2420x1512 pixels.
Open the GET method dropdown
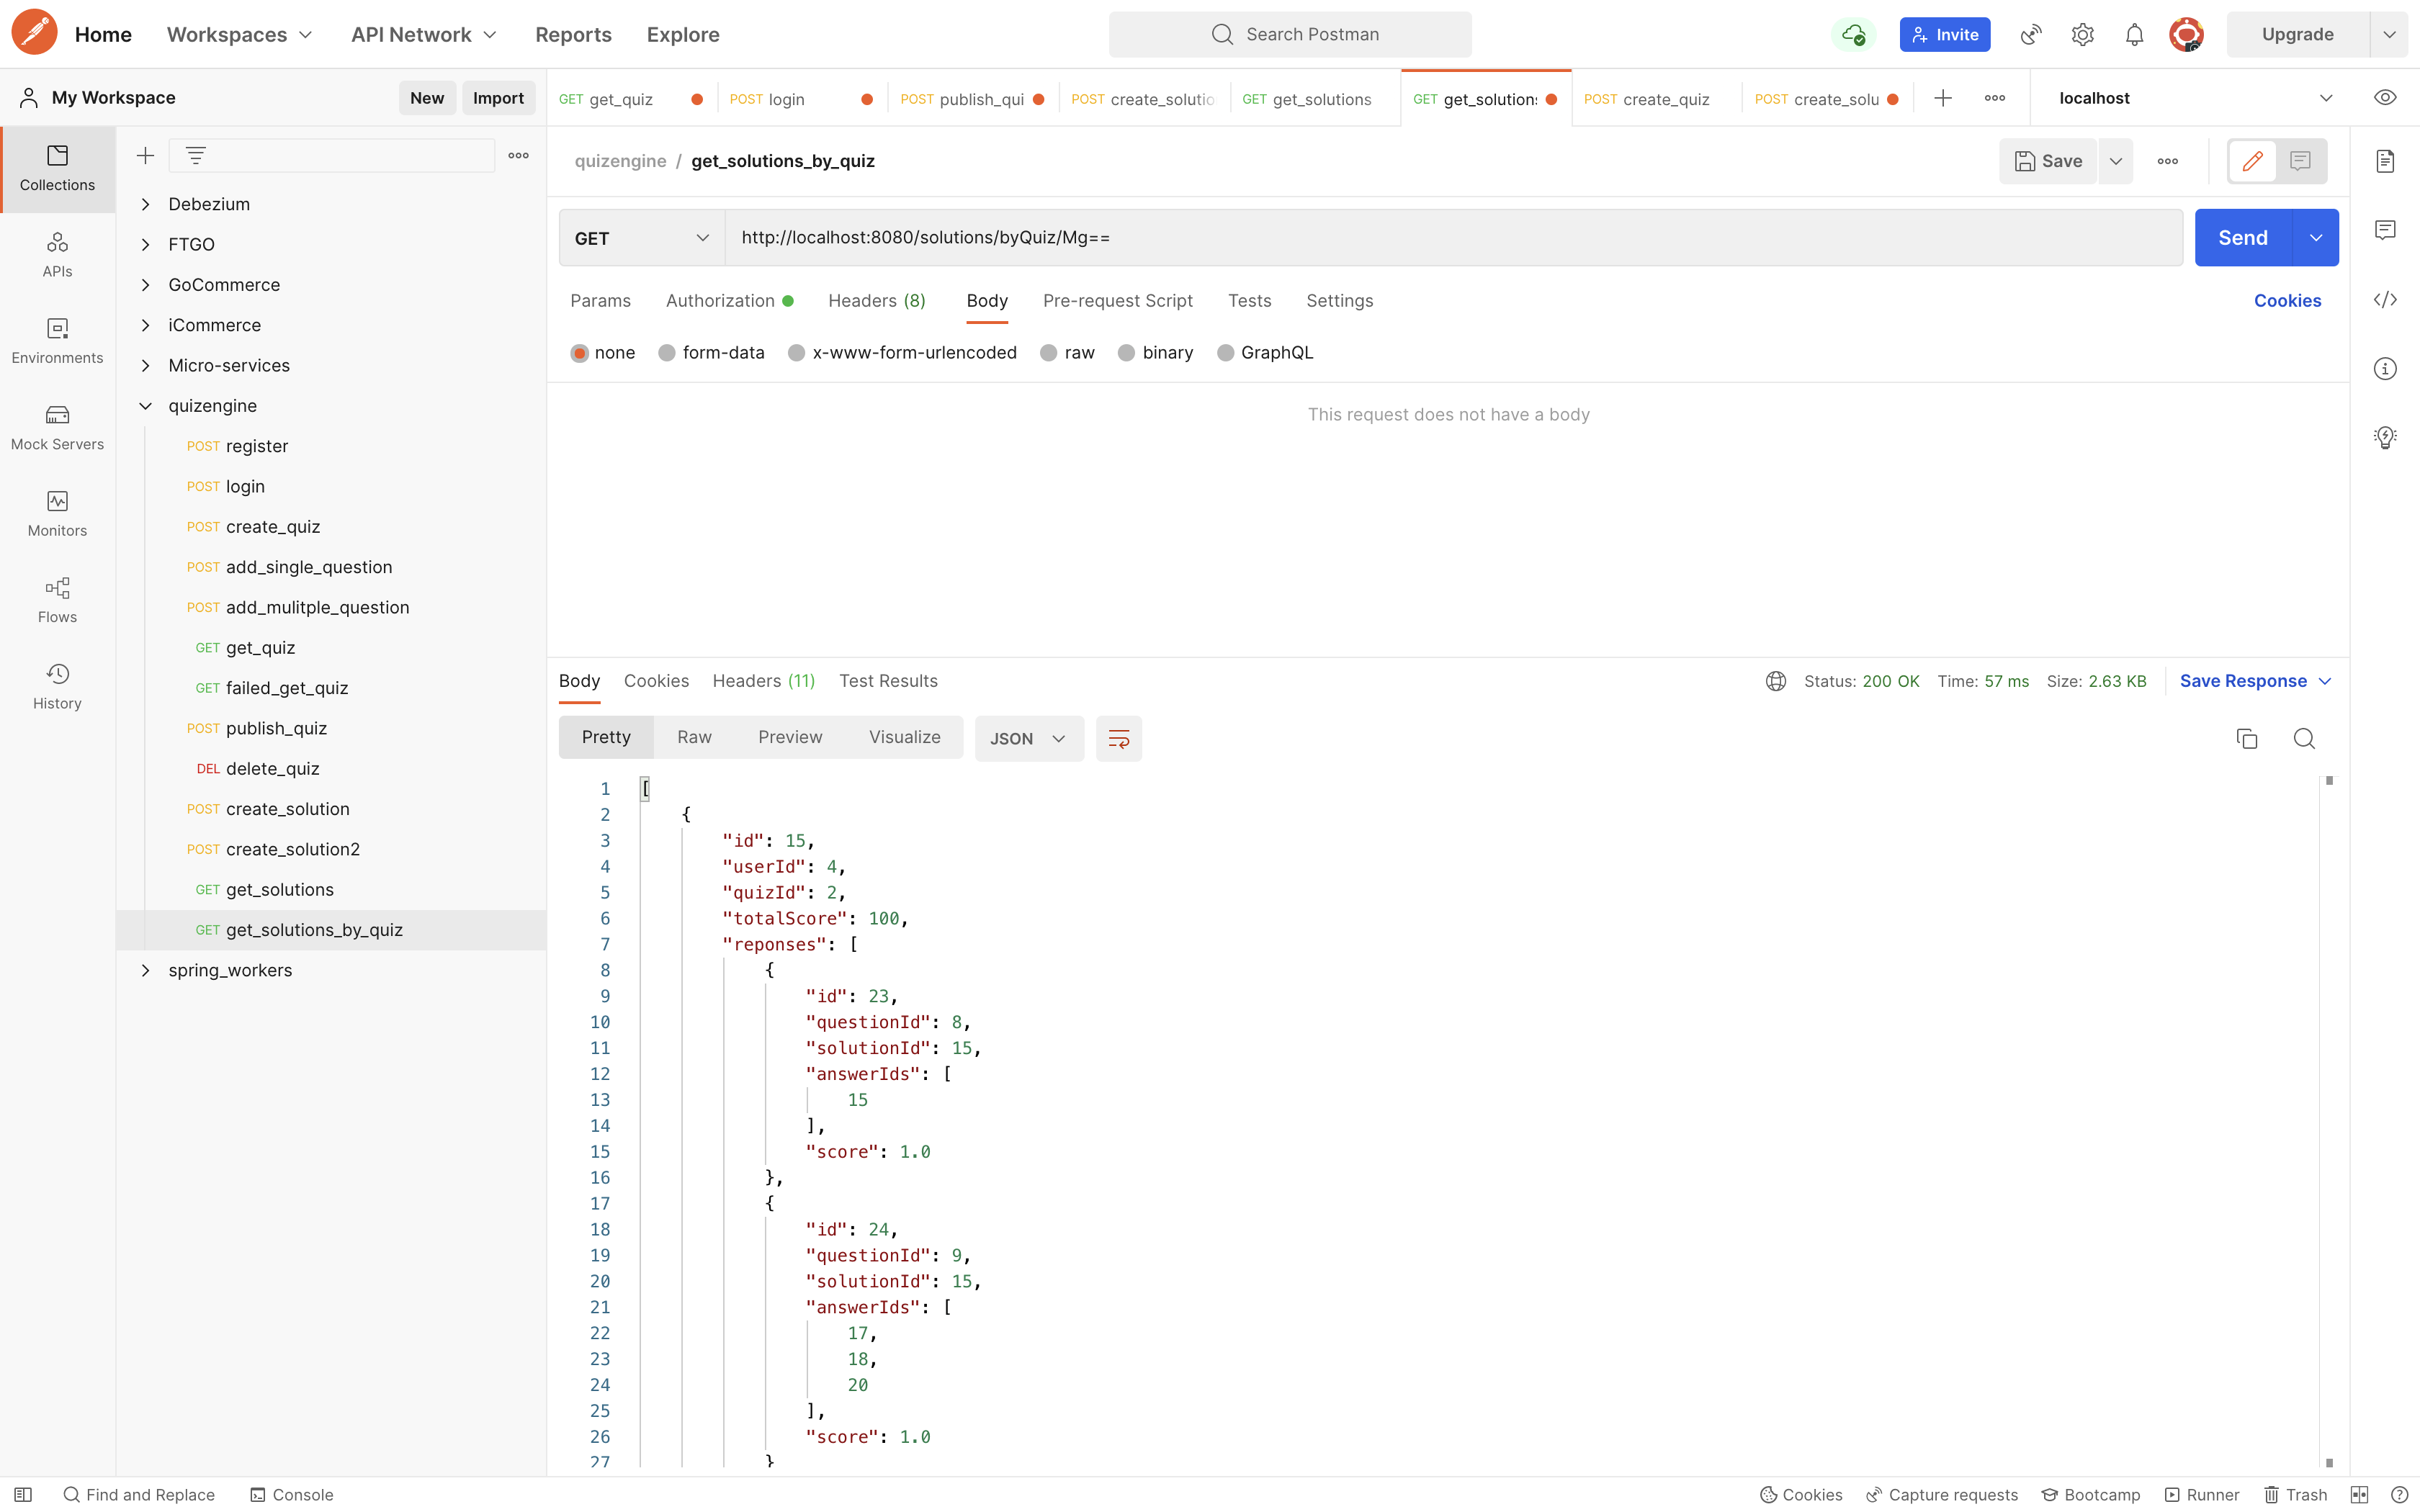click(641, 238)
